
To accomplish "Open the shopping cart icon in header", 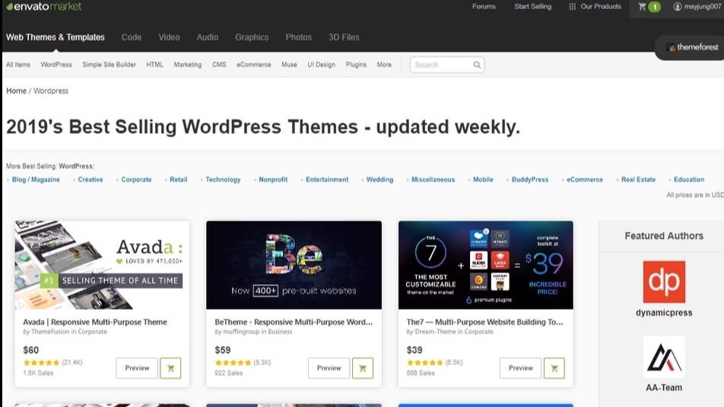I will click(643, 7).
